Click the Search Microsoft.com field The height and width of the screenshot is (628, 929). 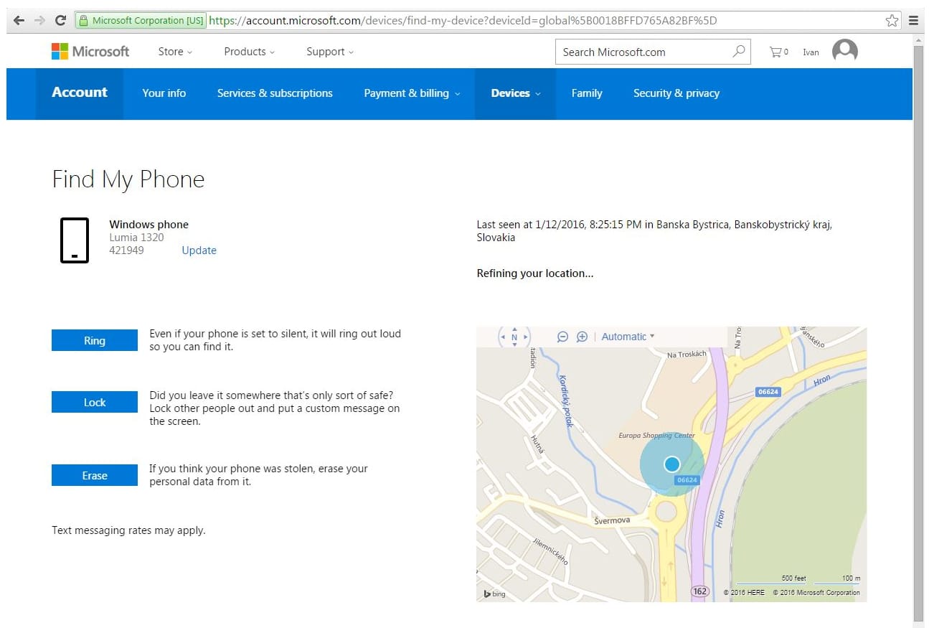642,52
